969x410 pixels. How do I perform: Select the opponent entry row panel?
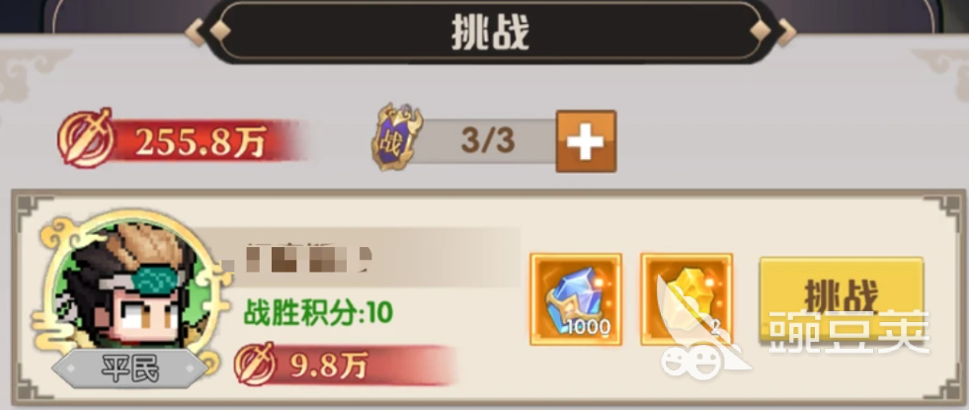488,297
